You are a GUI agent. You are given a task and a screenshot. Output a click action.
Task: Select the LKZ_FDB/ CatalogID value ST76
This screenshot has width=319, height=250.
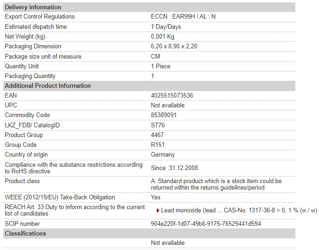point(158,125)
